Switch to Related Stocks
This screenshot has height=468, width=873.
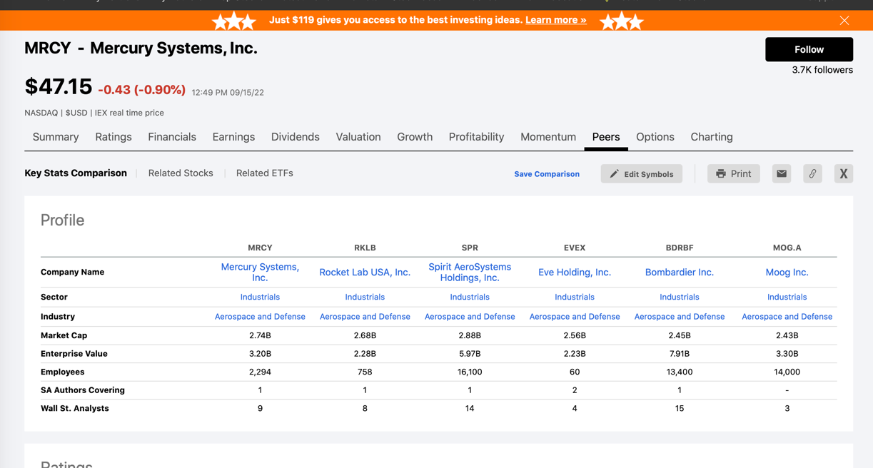181,173
